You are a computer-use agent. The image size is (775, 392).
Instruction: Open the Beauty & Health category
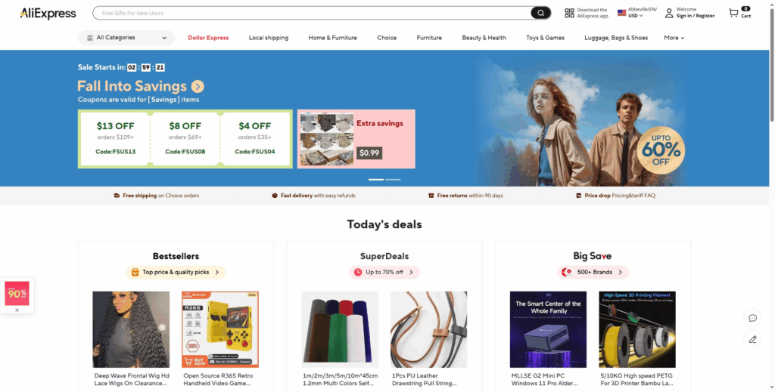(484, 38)
